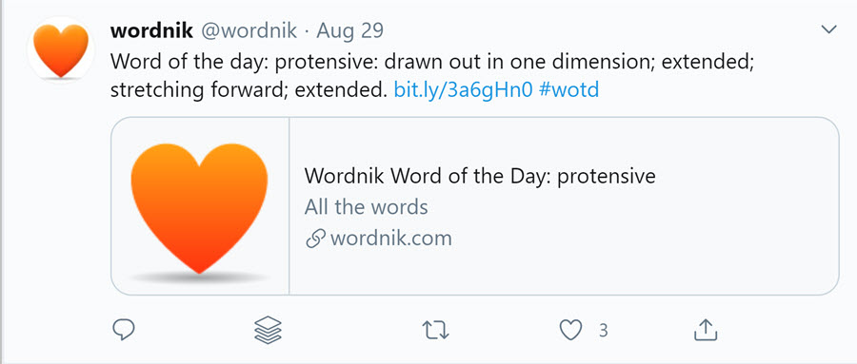Open the bit.ly/3a6gHn0 link

click(x=463, y=89)
